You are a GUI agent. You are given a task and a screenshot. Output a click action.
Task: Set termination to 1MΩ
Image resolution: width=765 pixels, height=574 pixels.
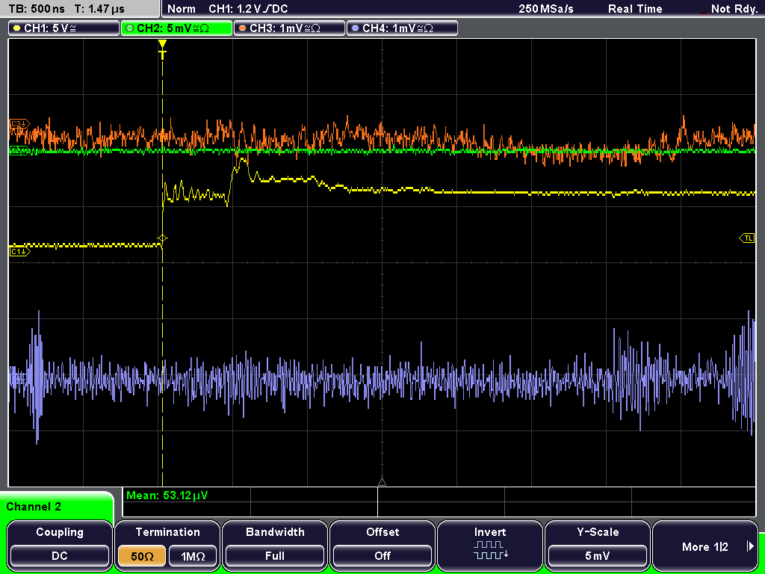193,556
